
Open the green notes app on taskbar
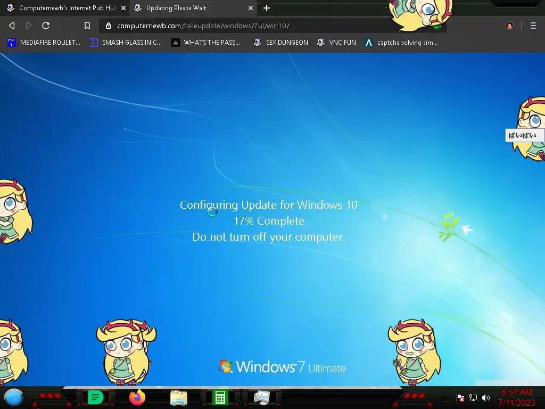pyautogui.click(x=96, y=397)
